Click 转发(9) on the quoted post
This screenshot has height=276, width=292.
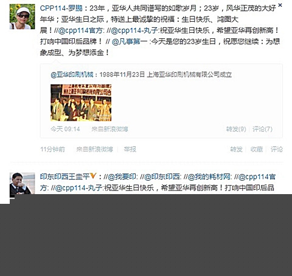pyautogui.click(x=236, y=129)
